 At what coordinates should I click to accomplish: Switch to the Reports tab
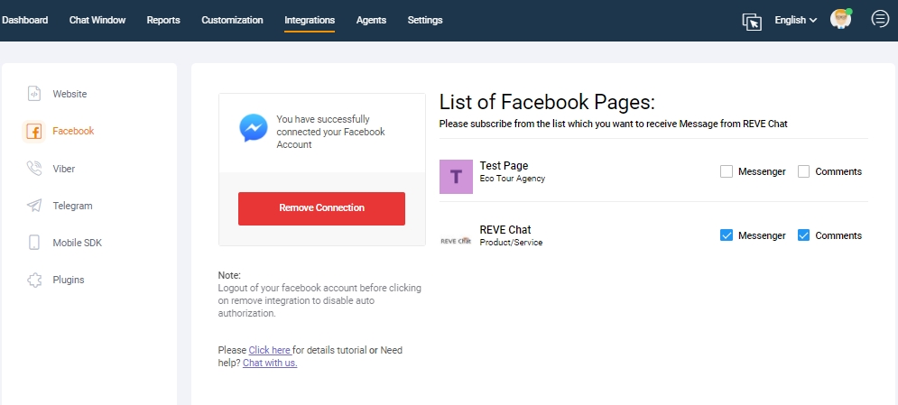click(163, 20)
